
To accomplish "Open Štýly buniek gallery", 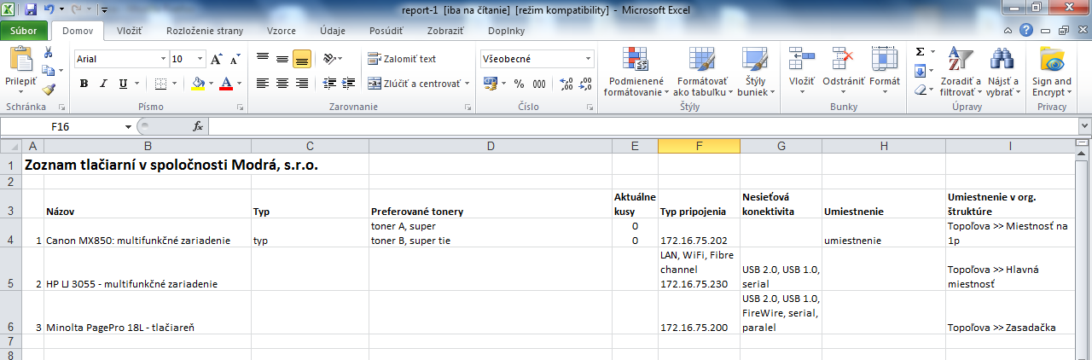I will tap(755, 73).
